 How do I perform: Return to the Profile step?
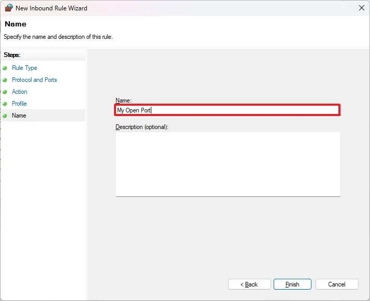pyautogui.click(x=19, y=104)
